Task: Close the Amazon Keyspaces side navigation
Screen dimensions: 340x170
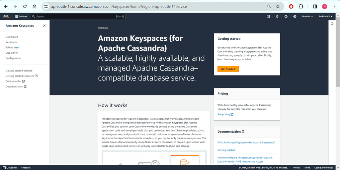Action: (x=44, y=26)
